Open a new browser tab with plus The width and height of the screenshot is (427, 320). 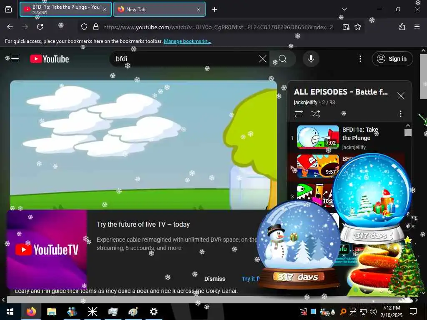[x=215, y=10]
